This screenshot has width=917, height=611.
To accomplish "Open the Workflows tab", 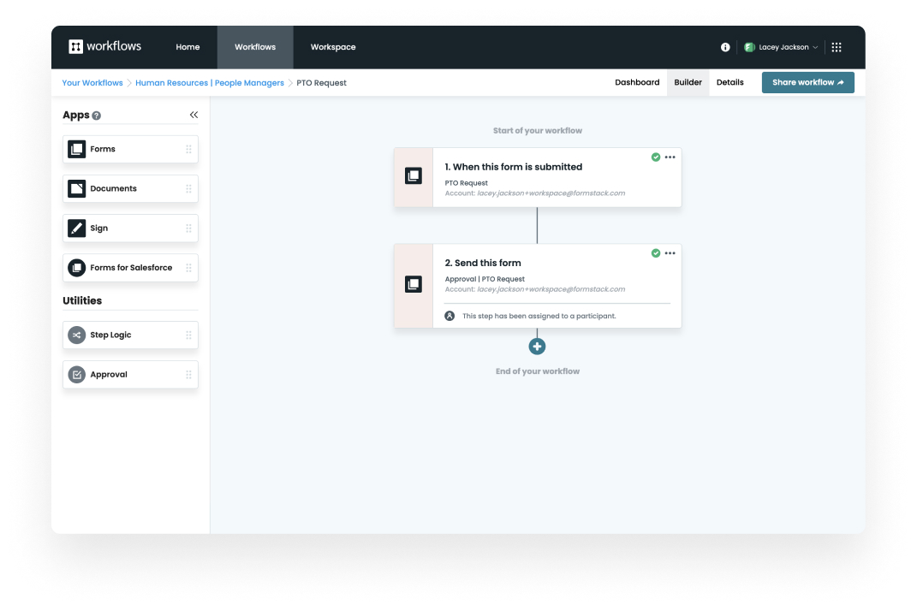I will pos(255,47).
